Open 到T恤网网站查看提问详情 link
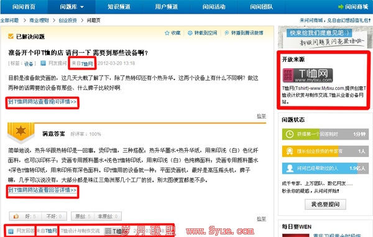373x237 pixels. [x=42, y=102]
